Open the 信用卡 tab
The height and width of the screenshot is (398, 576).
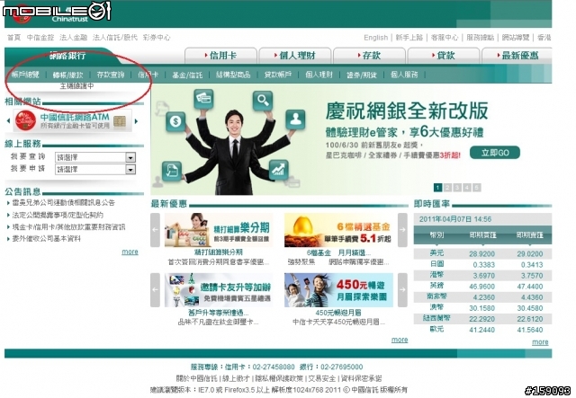click(x=220, y=56)
